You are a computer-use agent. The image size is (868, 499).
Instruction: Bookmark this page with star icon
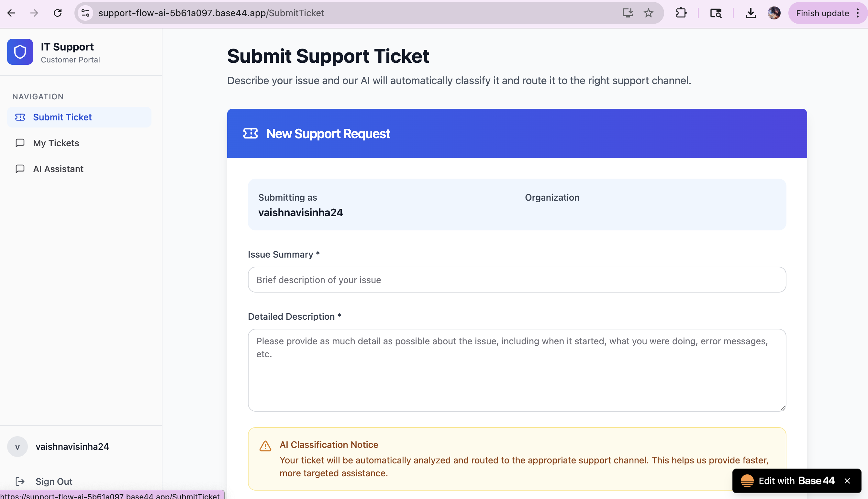click(x=648, y=13)
